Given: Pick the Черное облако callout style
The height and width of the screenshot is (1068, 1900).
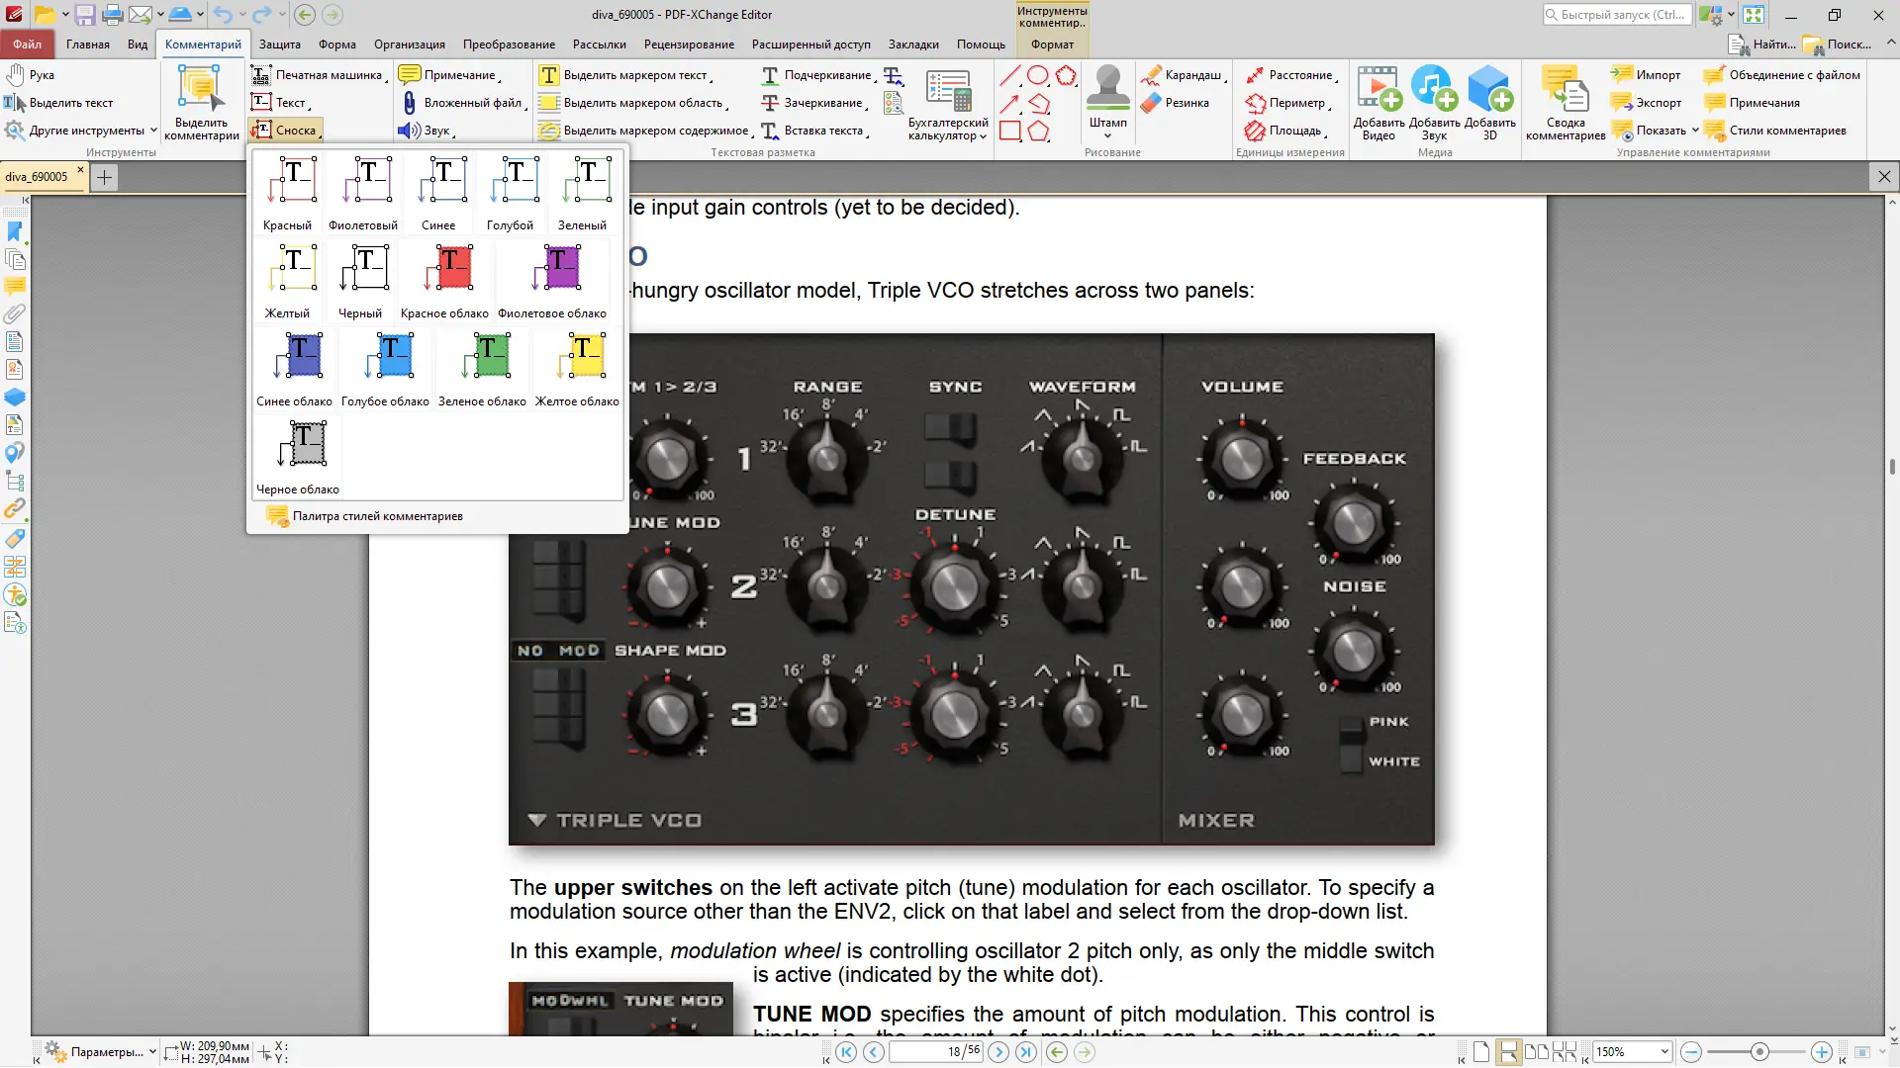Looking at the screenshot, I should (298, 457).
